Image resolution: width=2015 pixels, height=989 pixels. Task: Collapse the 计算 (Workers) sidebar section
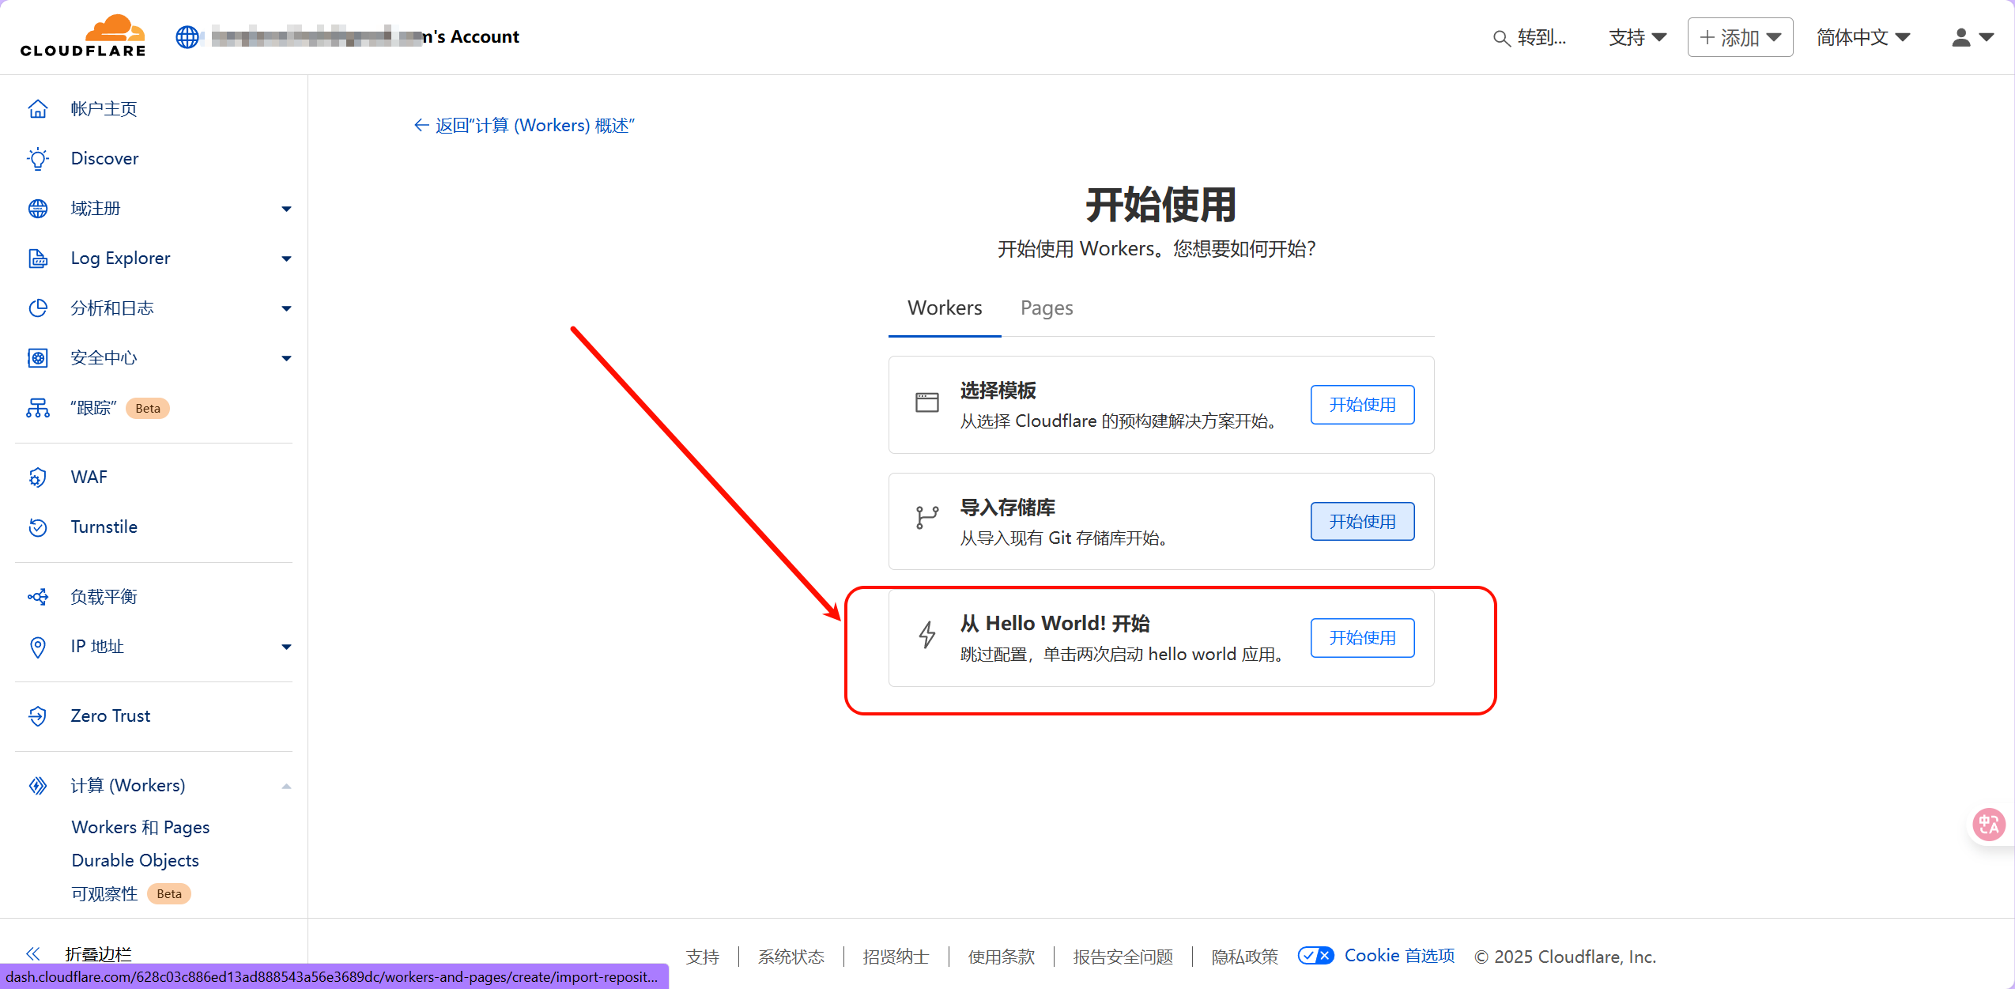coord(286,786)
